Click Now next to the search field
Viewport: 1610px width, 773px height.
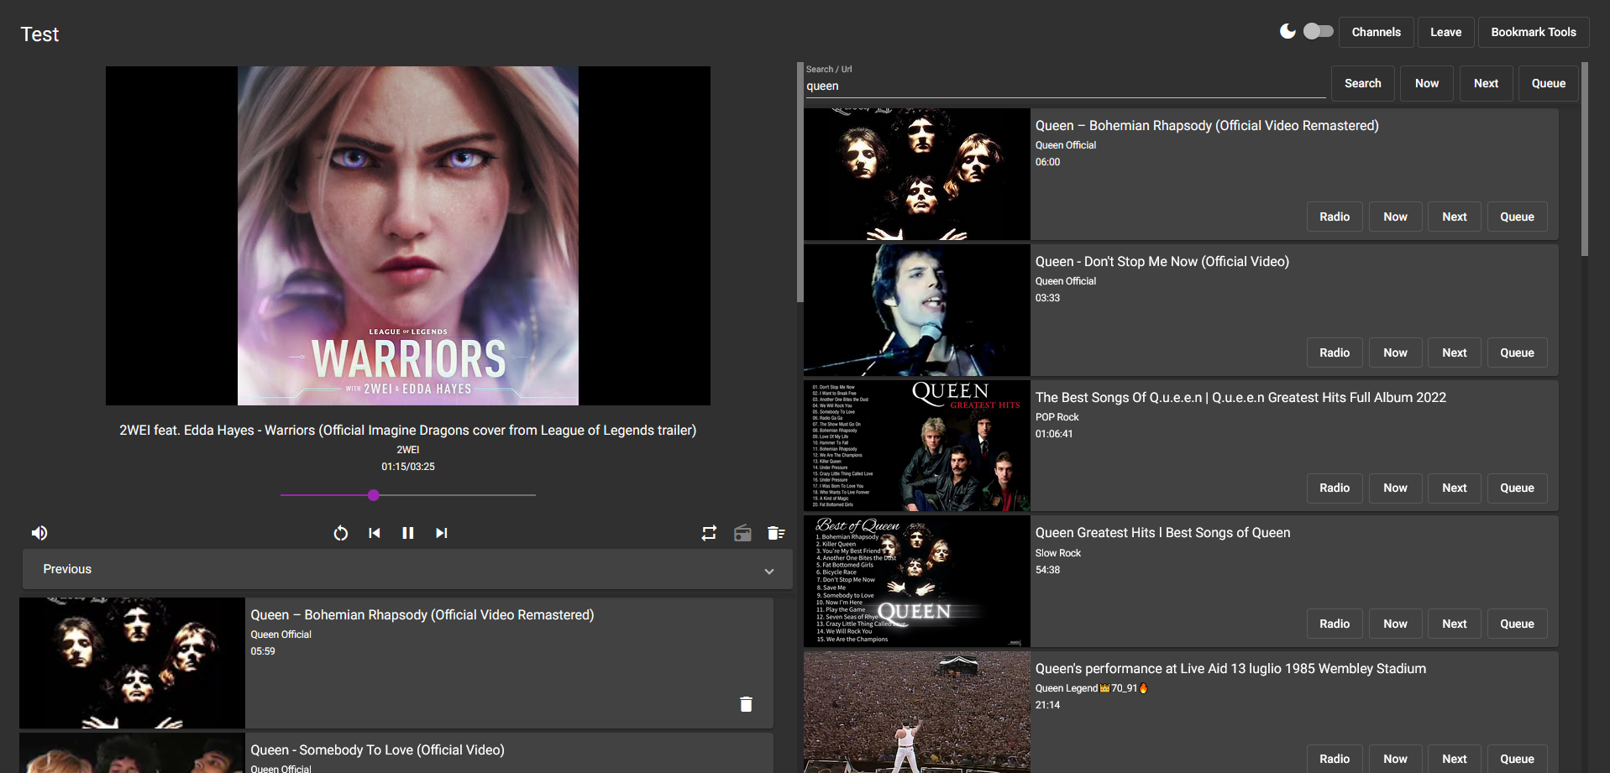pyautogui.click(x=1427, y=83)
